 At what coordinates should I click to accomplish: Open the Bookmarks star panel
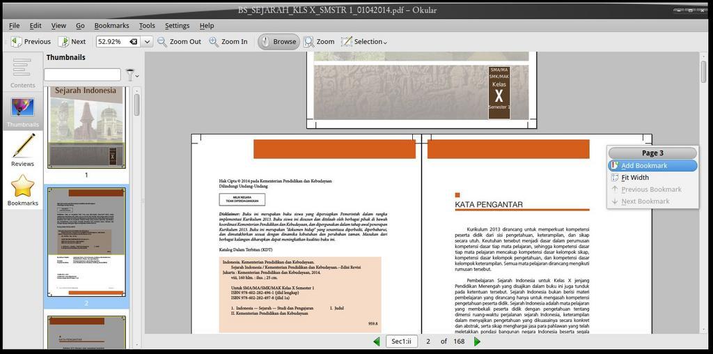click(22, 190)
